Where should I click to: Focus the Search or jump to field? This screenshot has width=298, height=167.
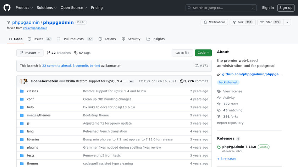221,8
